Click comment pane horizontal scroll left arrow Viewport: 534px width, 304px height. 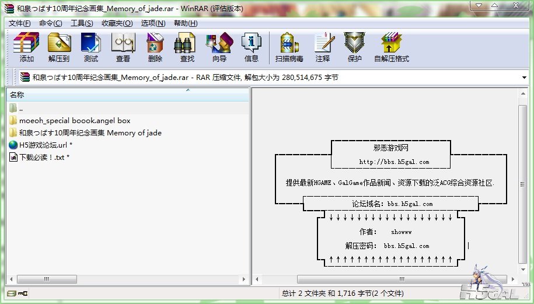(257, 279)
